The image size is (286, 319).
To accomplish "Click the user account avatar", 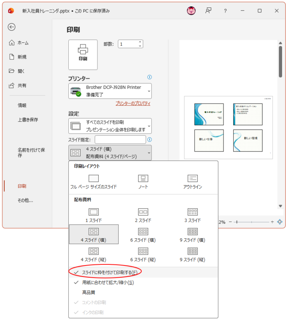I will 191,11.
